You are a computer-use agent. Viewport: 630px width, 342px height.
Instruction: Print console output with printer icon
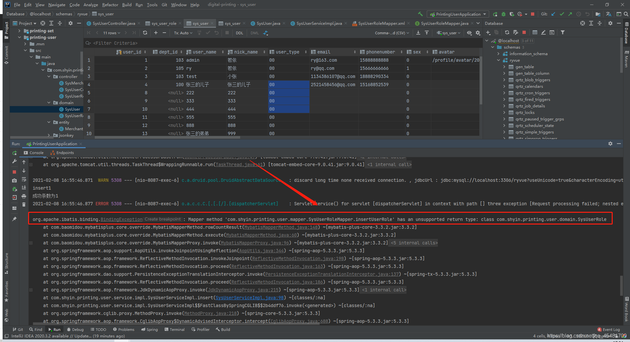point(24,196)
